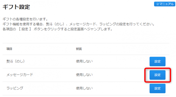Select the ギフト設定 page heading
This screenshot has height=97, width=176.
(x=16, y=7)
